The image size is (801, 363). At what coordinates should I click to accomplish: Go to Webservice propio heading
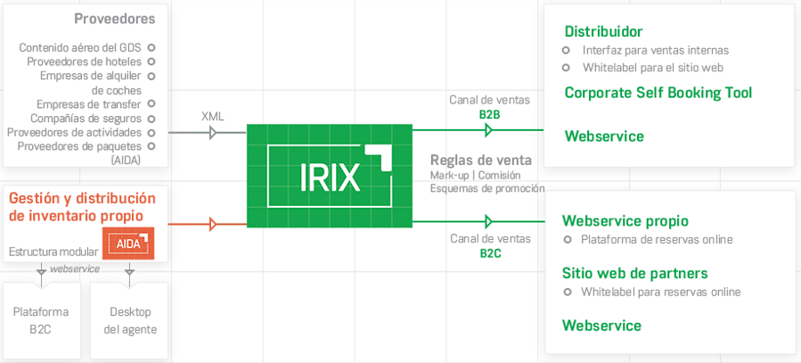pyautogui.click(x=625, y=220)
